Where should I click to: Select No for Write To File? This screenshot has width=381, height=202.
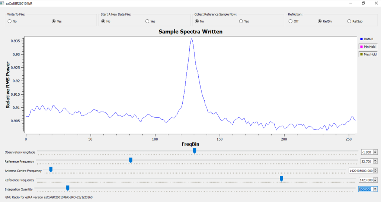(9, 21)
